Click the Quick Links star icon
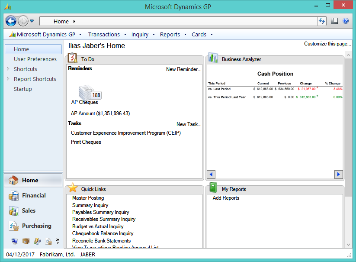The image size is (356, 262). 73,188
